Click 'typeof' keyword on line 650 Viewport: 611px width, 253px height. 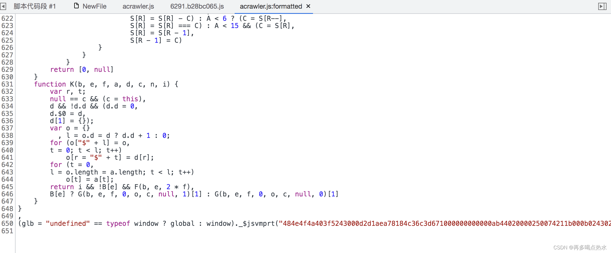[118, 223]
